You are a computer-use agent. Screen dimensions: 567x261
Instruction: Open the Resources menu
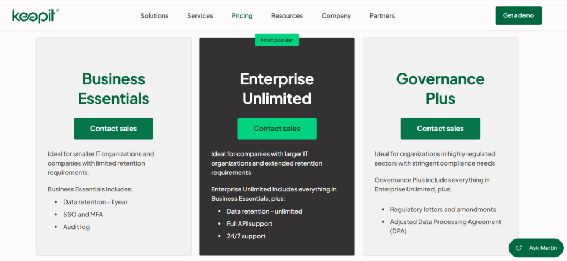[287, 16]
